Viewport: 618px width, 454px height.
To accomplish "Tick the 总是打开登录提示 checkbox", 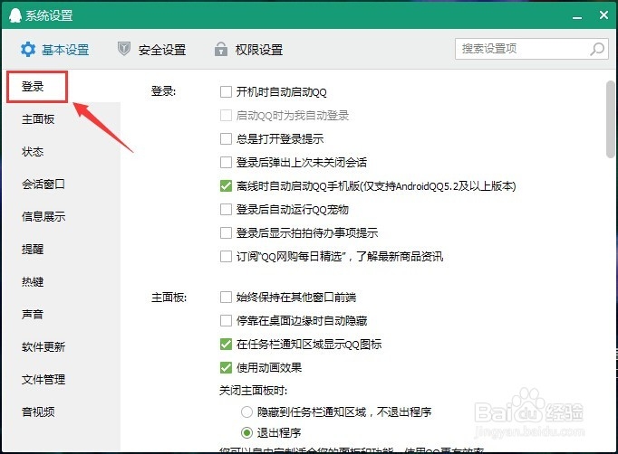I will coord(226,139).
